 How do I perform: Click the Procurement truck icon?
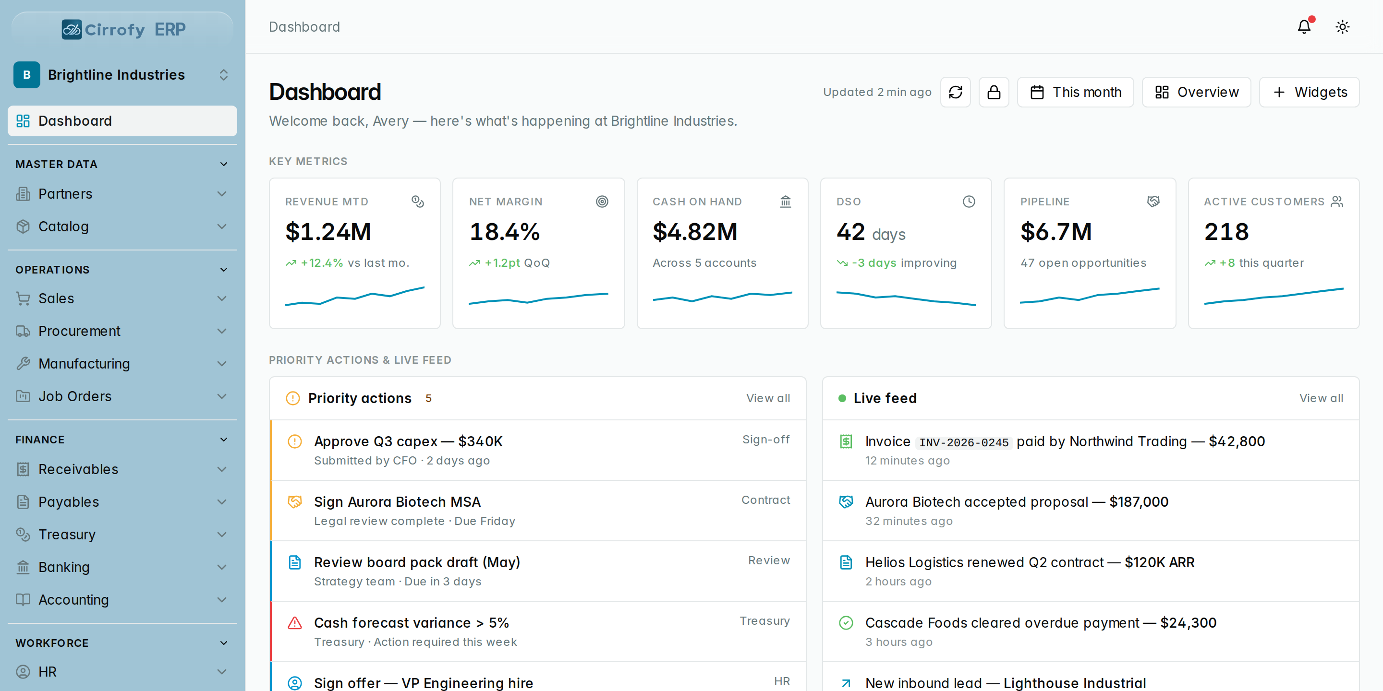click(23, 331)
